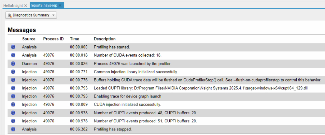The image size is (325, 135).
Task: Click info icon beside 'Profiling has started' message
Action: tap(13, 47)
